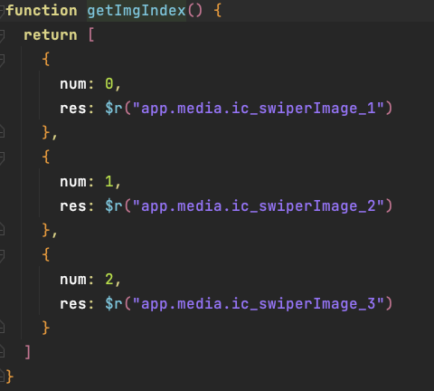Click fold-end marker at function's final brace
Viewport: 434px width, 391px height.
2,376
